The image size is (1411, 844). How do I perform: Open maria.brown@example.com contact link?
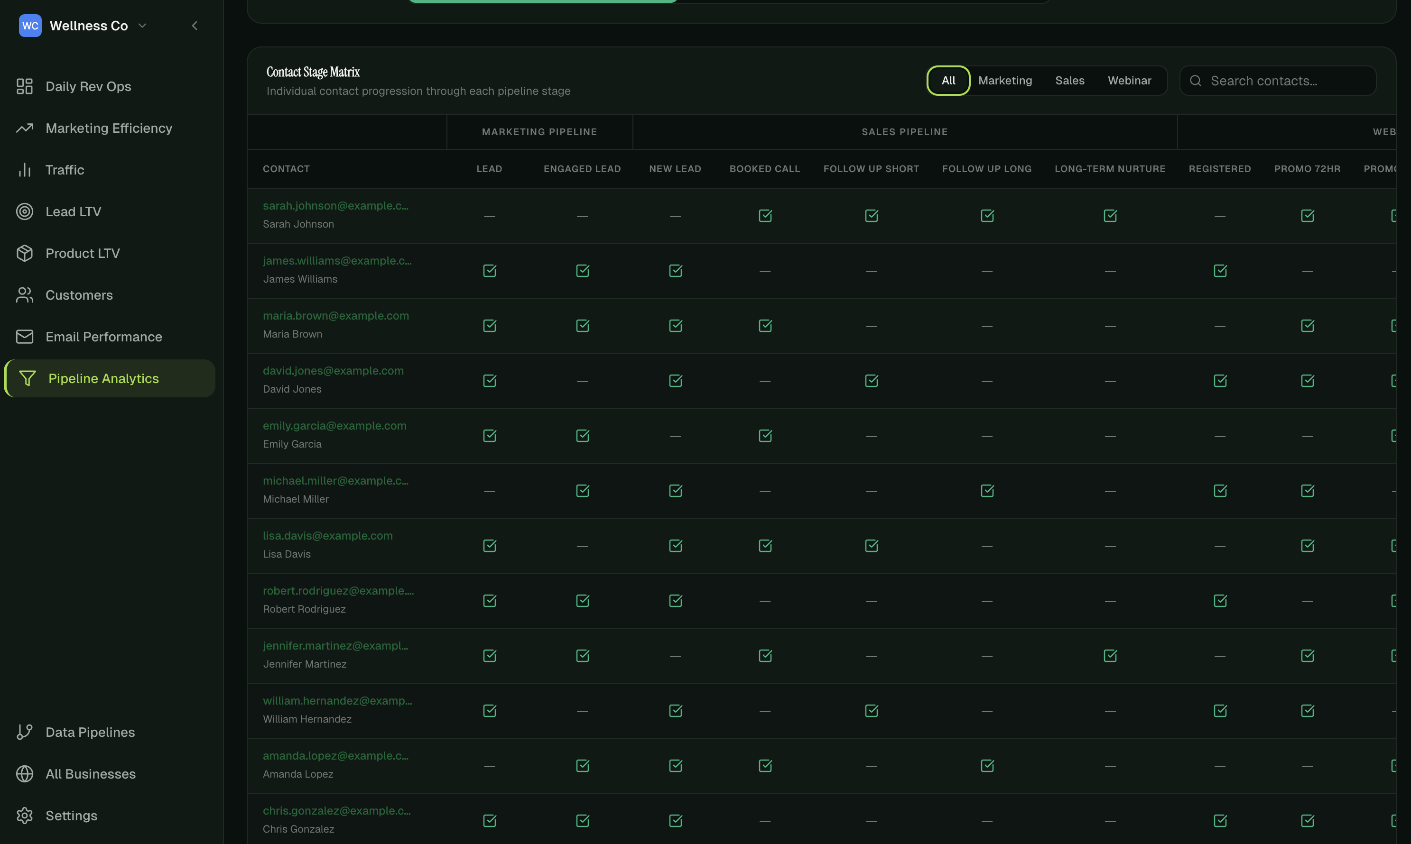tap(336, 316)
